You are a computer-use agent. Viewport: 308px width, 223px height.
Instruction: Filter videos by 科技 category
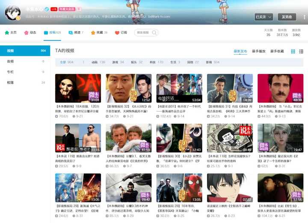click(x=157, y=62)
